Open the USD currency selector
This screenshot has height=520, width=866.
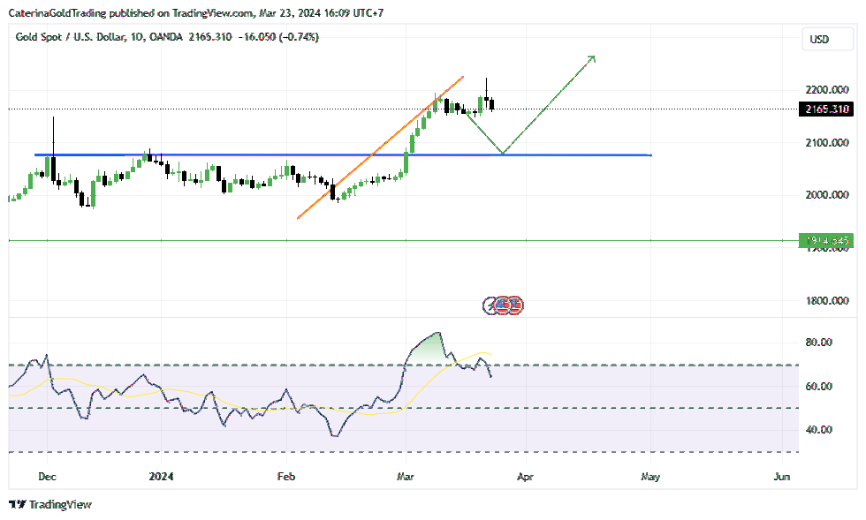point(827,39)
